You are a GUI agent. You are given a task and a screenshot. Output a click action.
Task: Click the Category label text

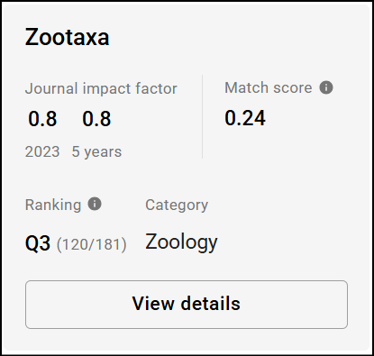(177, 205)
